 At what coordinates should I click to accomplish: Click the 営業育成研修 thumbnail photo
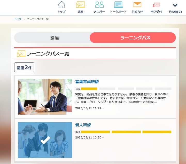[45, 97]
